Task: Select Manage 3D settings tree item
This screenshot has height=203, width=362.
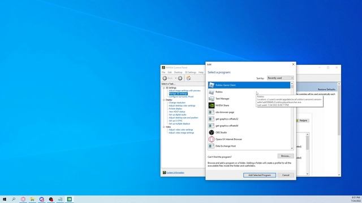Action: point(178,94)
